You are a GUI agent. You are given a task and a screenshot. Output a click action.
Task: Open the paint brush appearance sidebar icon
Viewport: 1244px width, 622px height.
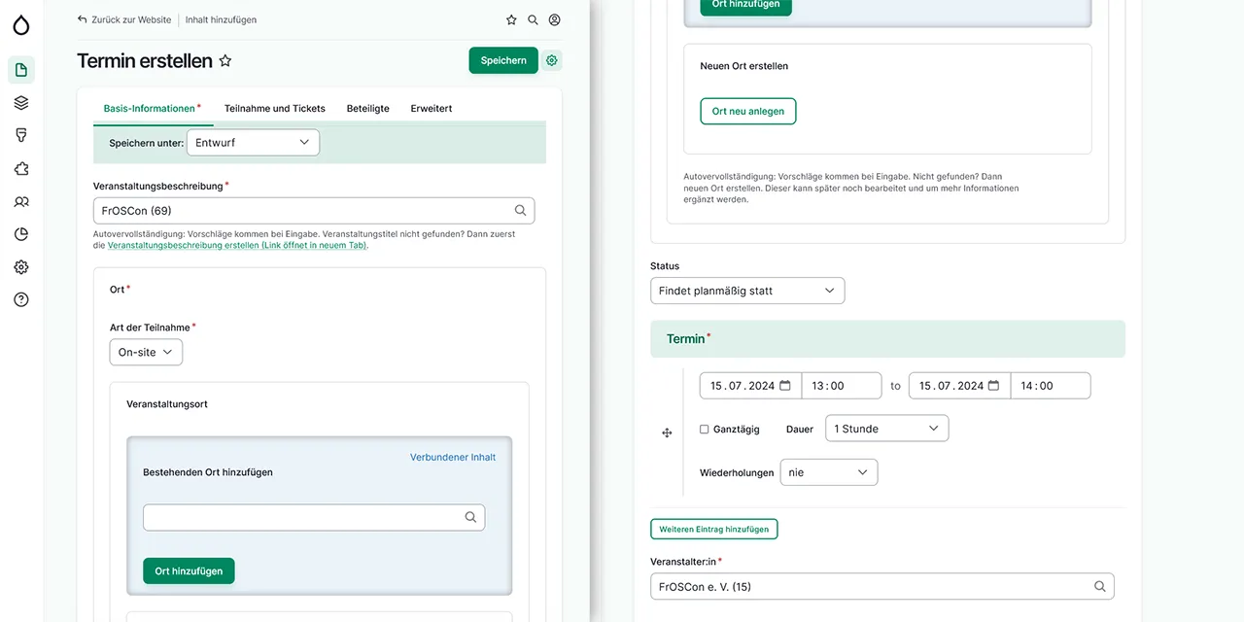pyautogui.click(x=21, y=135)
